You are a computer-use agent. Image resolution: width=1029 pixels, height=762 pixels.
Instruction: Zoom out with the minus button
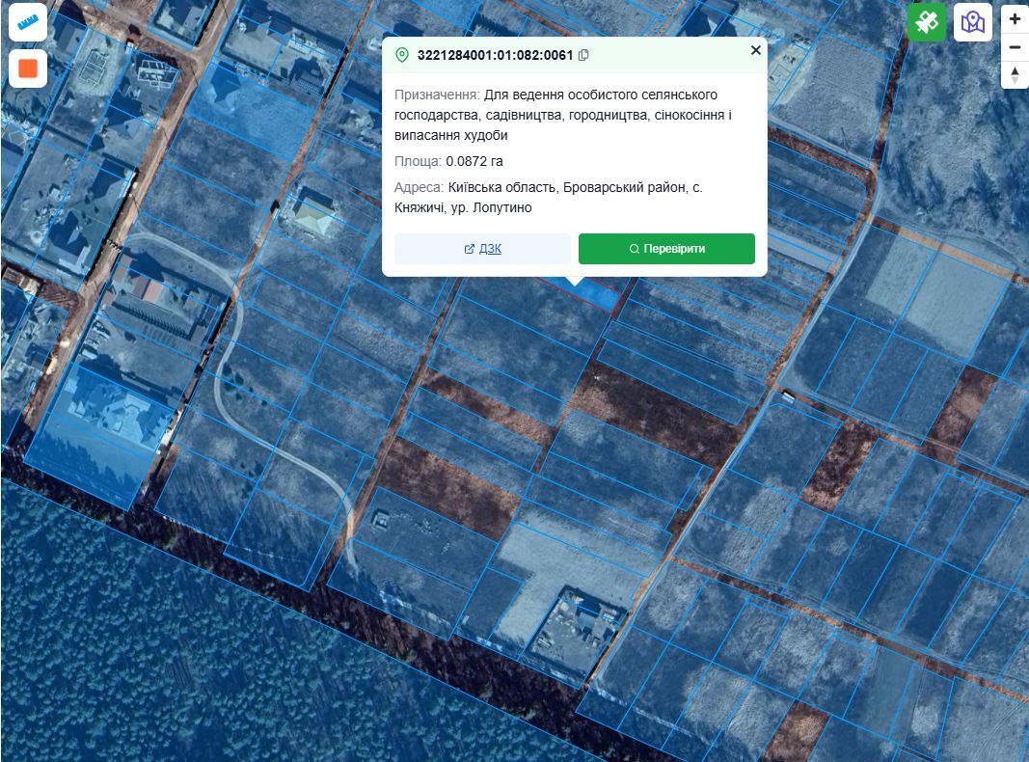point(1015,47)
